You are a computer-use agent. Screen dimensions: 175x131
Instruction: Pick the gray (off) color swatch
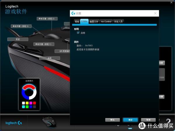pos(34,107)
